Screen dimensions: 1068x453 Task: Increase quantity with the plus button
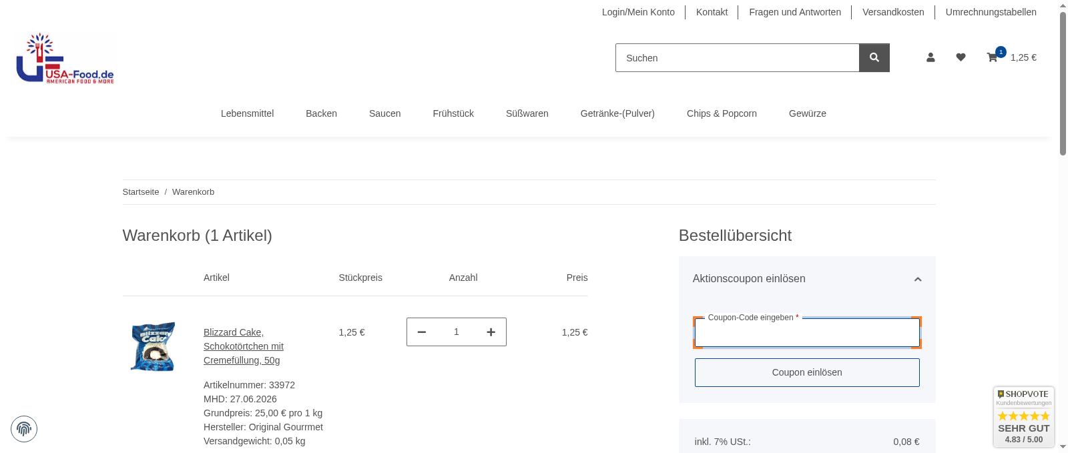(491, 332)
